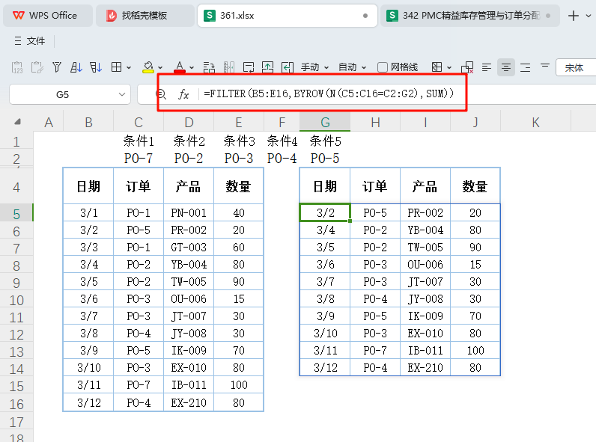Expand the fill color dropdown arrow
This screenshot has width=596, height=442.
pos(160,67)
